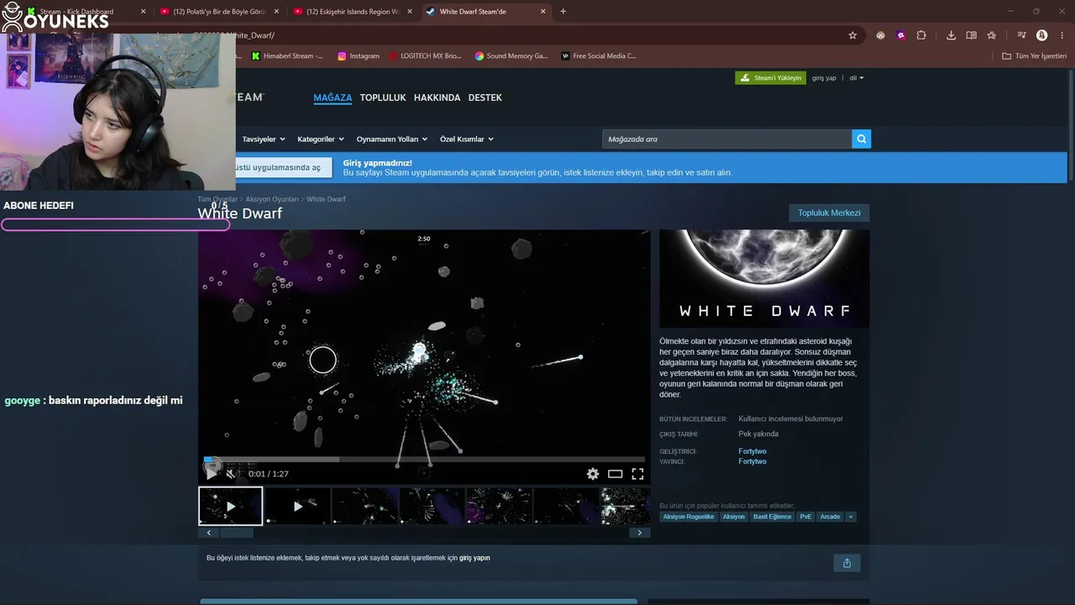Click the purple extension icon in toolbar

tap(901, 35)
